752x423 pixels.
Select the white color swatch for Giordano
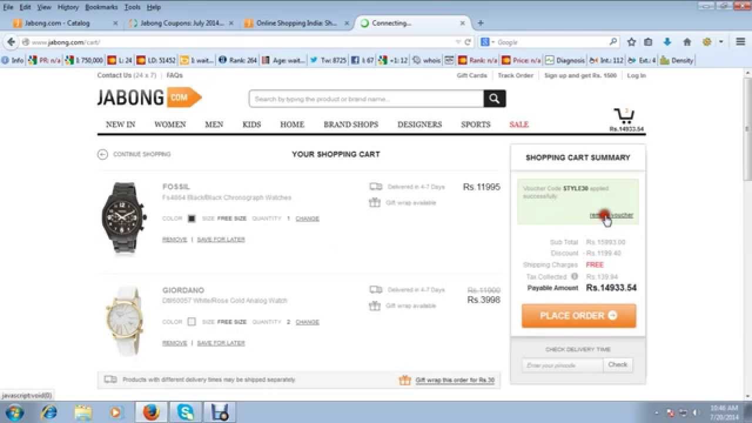tap(192, 322)
